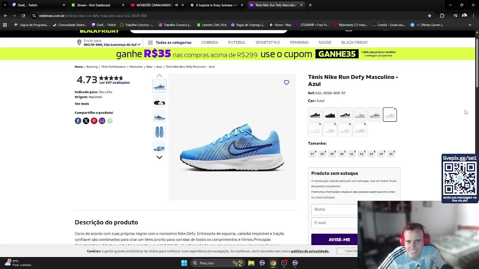Open Windows Start menu
The height and width of the screenshot is (269, 479).
point(184,263)
